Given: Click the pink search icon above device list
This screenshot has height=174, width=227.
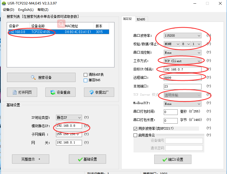Looking at the screenshot, I should 61,24.
